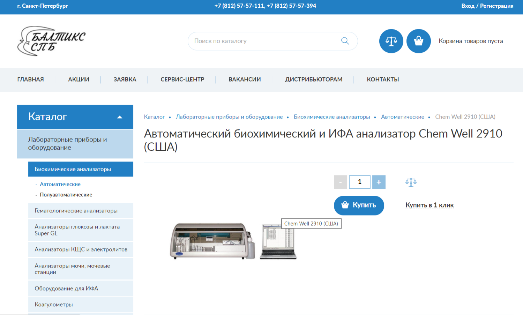The width and height of the screenshot is (523, 315).
Task: Open ЗАЯВКА menu item
Action: 125,80
